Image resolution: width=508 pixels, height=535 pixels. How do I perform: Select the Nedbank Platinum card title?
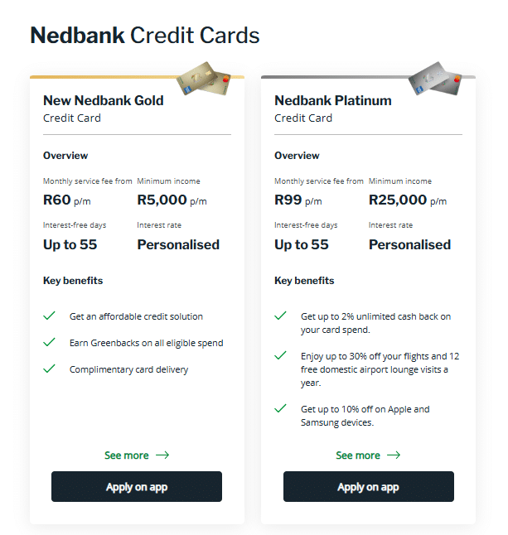(332, 100)
